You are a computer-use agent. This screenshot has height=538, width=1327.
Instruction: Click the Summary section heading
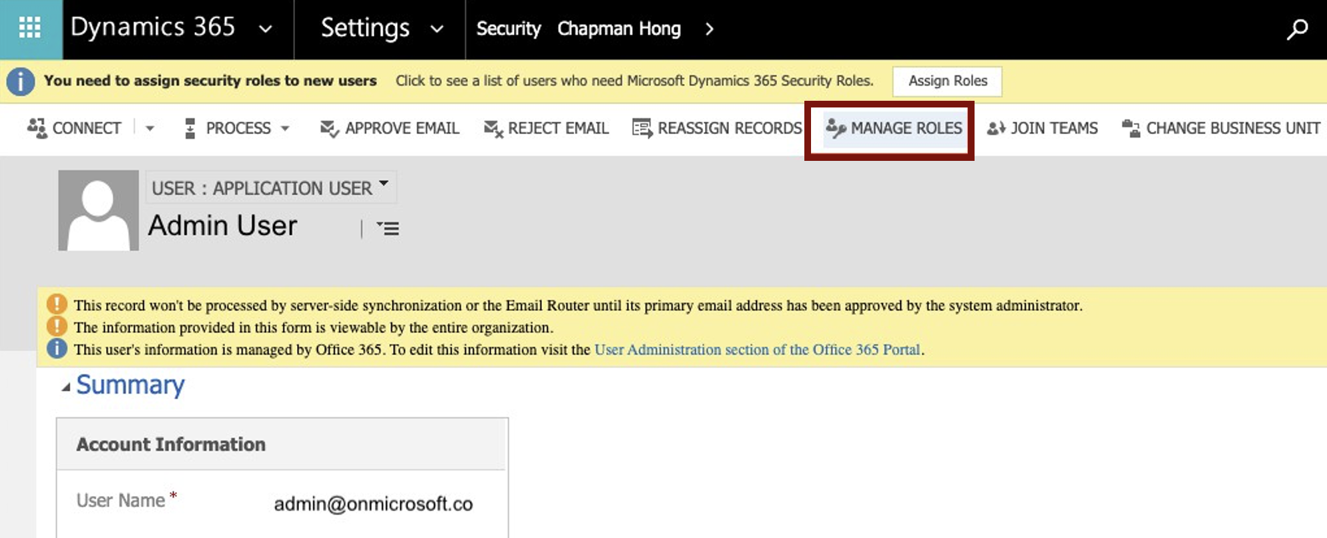click(x=130, y=384)
